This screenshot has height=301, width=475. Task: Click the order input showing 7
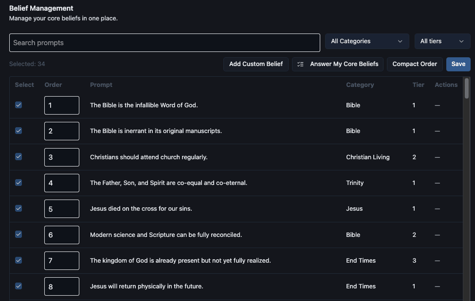pos(62,261)
